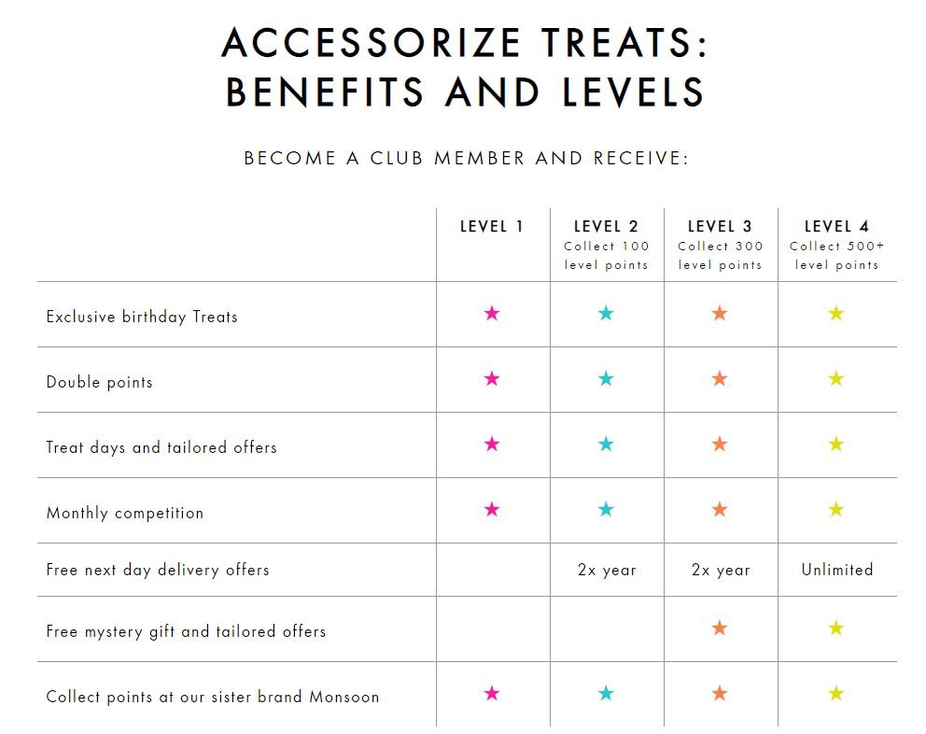Click 'Free next day delivery offers' label
The image size is (926, 734).
(x=158, y=570)
